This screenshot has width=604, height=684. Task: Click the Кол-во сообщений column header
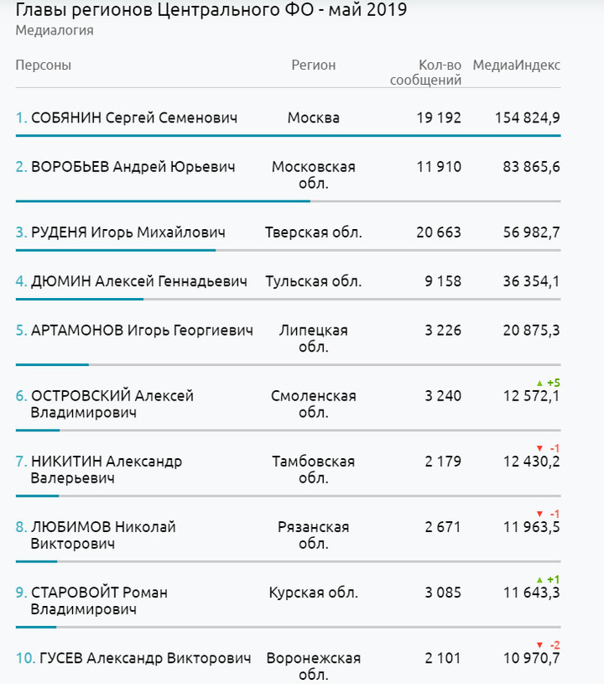coord(427,73)
